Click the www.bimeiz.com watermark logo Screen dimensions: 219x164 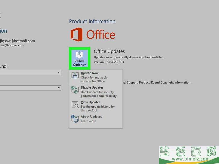(189, 155)
